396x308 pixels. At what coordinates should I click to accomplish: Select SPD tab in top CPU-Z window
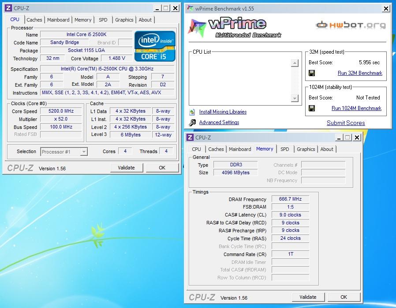[x=103, y=20]
